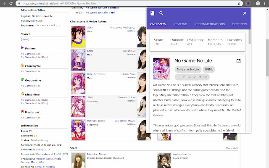This screenshot has width=269, height=168.
Task: Open the 9anime No Game No Life (Dub) link
Action: 35,57
